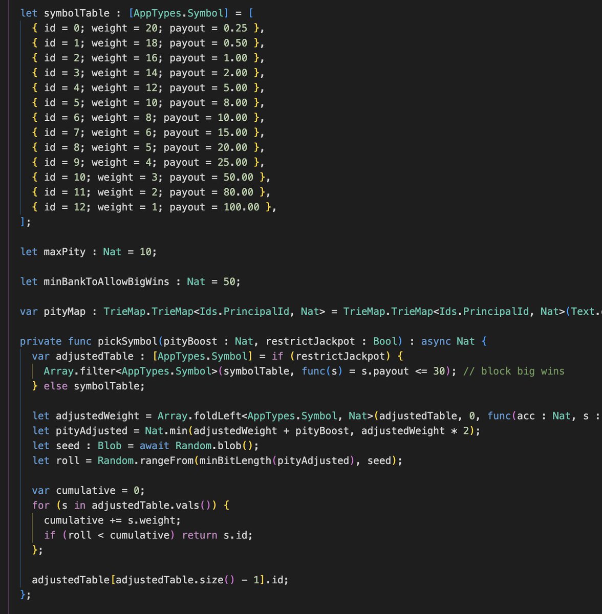This screenshot has height=614, width=602.
Task: Select the payout value 80.00
Action: pyautogui.click(x=238, y=192)
